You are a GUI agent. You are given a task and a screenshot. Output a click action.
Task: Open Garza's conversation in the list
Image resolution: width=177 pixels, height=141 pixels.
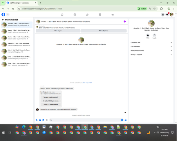tap(17, 57)
